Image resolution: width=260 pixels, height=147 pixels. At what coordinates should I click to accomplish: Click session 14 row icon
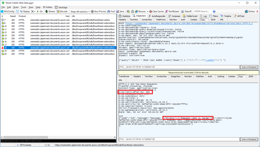point(3,35)
